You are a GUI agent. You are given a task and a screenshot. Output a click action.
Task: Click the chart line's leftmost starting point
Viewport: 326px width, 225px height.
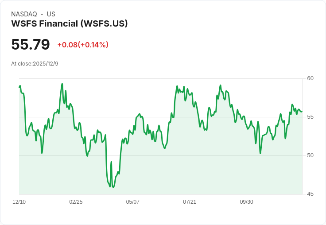pyautogui.click(x=19, y=87)
